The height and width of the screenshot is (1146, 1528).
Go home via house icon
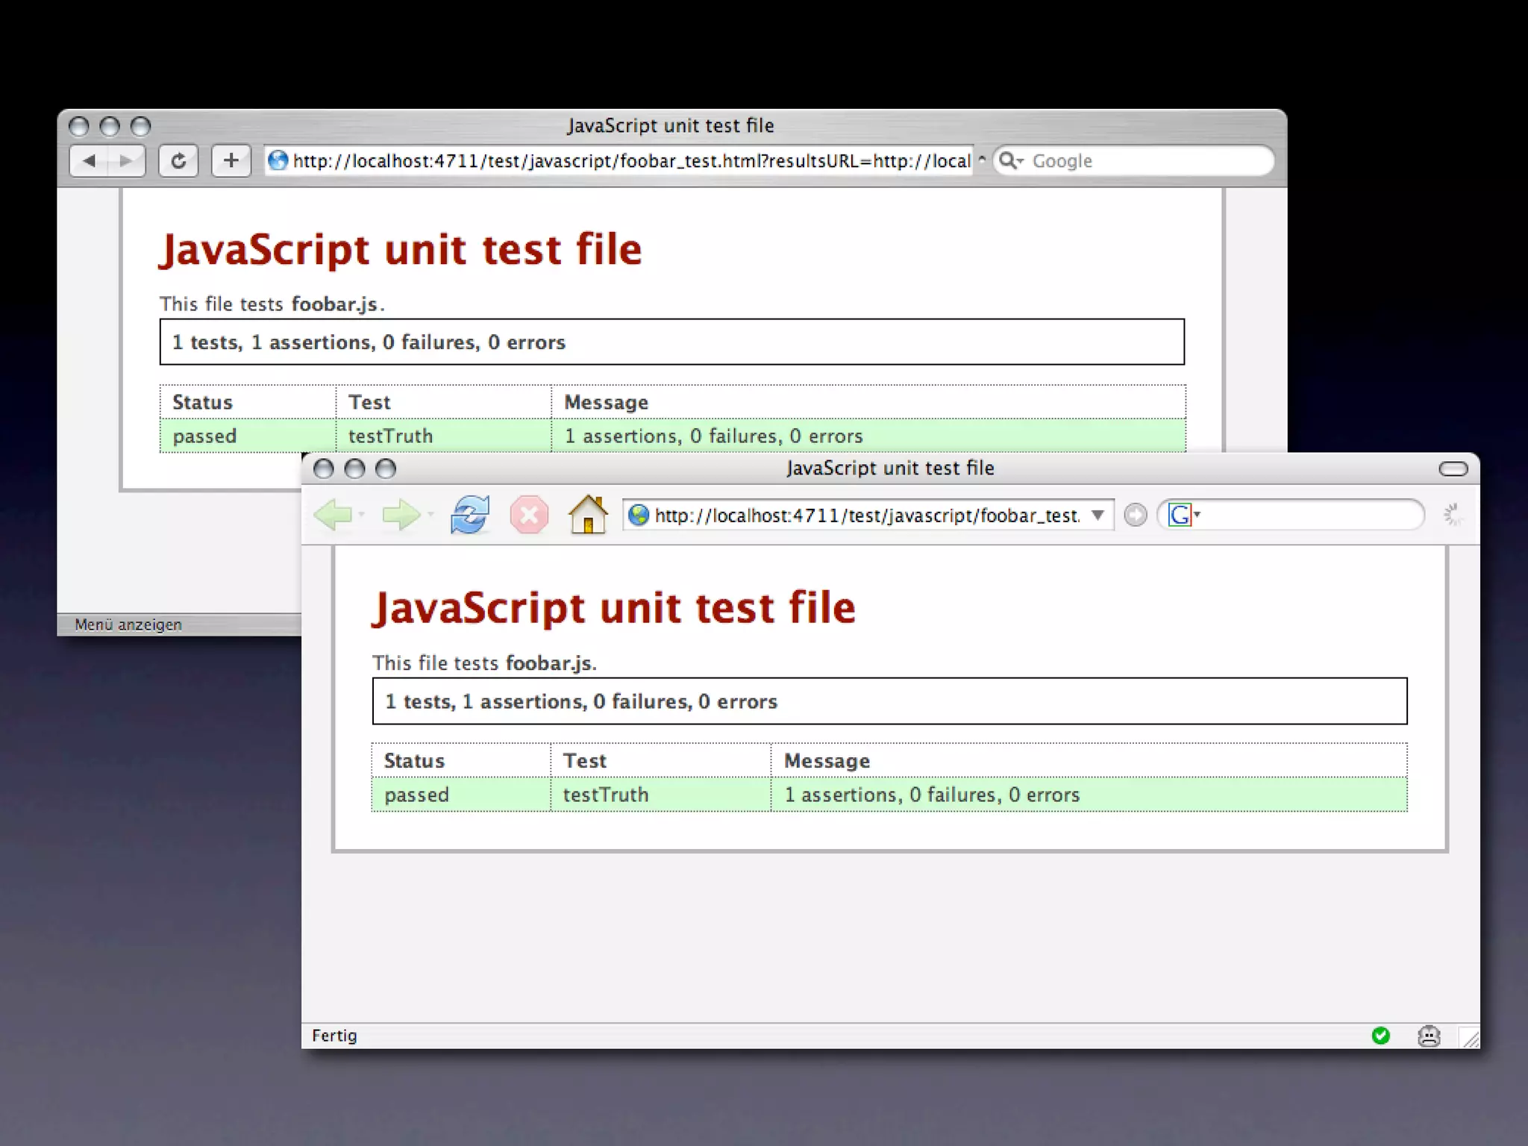588,515
